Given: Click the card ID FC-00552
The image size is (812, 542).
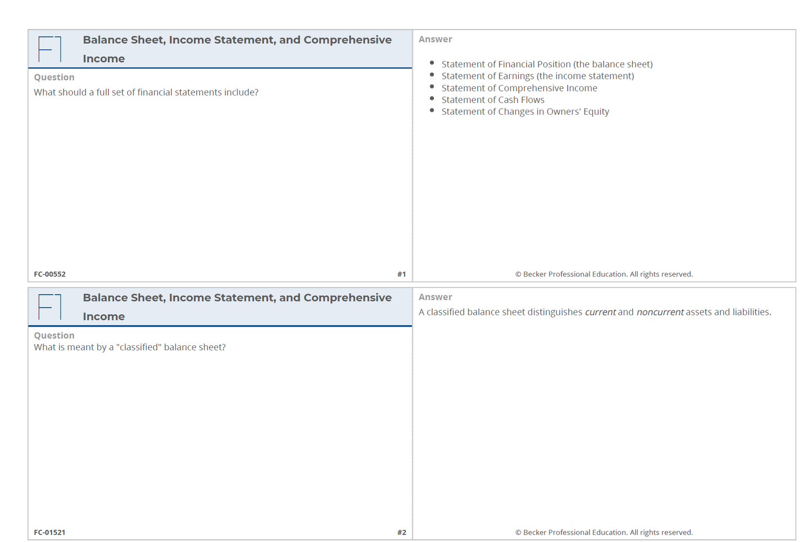Looking at the screenshot, I should click(49, 274).
